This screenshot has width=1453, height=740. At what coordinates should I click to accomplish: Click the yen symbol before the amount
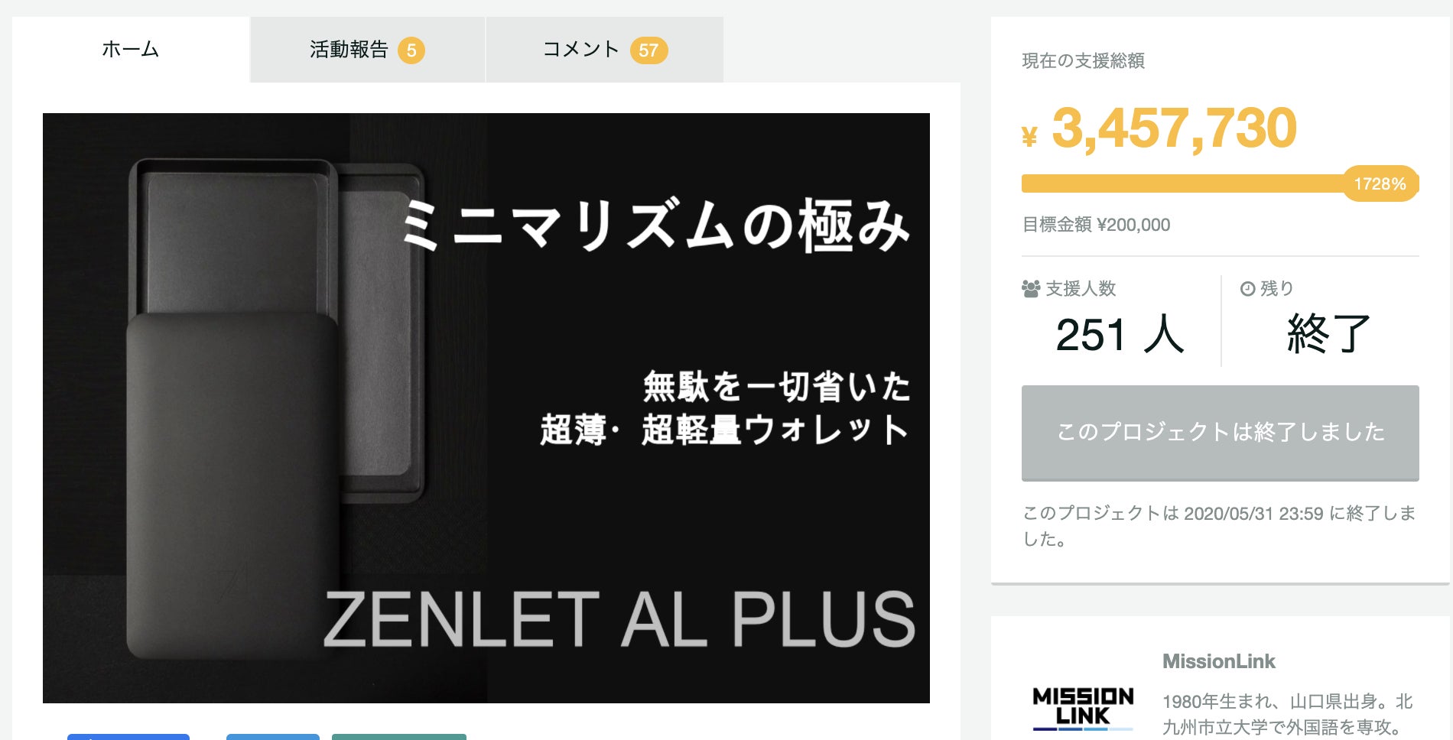(1029, 136)
